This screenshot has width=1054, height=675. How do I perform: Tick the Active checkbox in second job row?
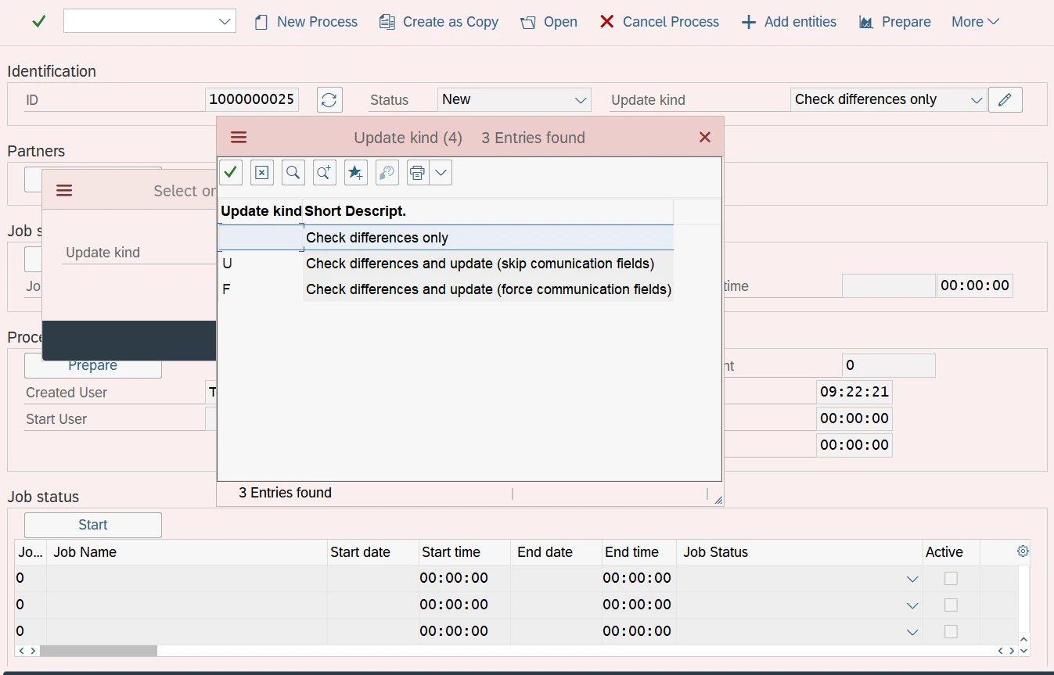pyautogui.click(x=951, y=605)
